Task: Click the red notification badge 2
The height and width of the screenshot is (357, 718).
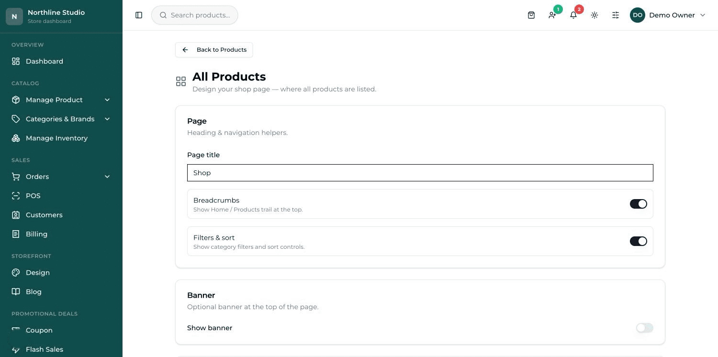Action: click(579, 9)
